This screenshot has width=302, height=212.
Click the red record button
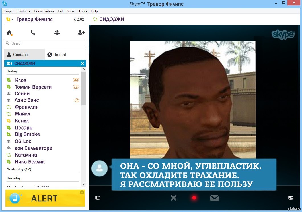point(194,198)
